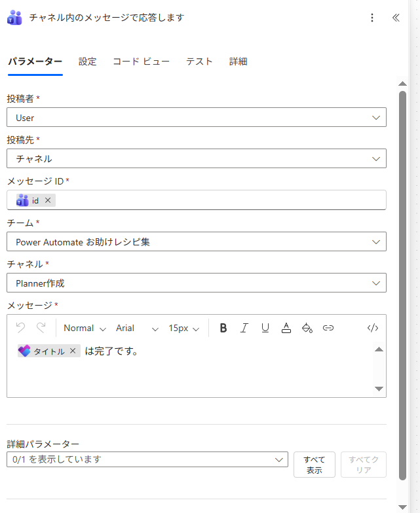Click the message editor scroll up arrow
The width and height of the screenshot is (420, 513).
click(379, 349)
